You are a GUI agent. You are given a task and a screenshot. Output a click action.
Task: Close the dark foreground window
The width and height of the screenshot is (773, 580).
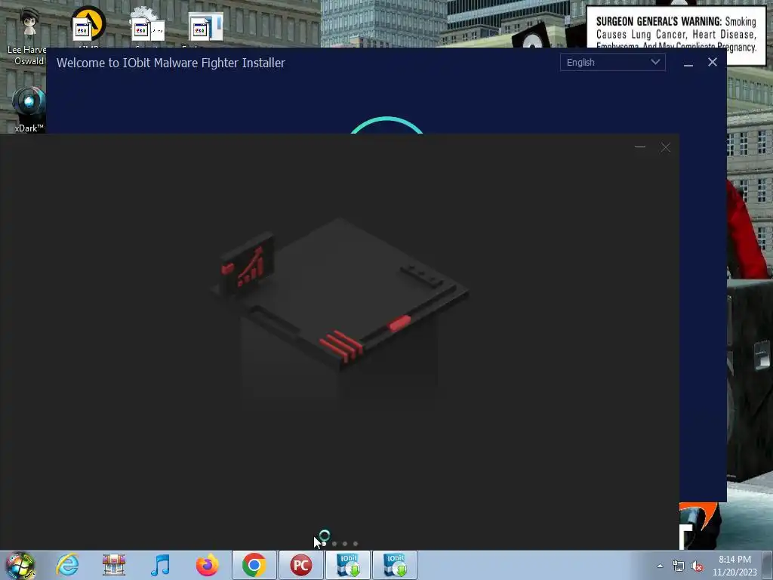coord(666,147)
